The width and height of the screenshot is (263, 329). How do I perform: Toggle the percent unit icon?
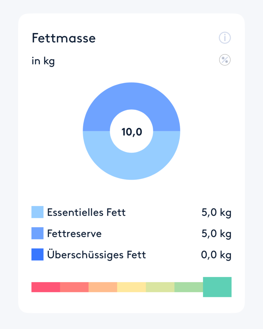coord(225,60)
